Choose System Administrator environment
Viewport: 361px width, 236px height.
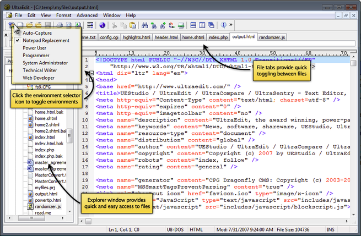tap(47, 63)
